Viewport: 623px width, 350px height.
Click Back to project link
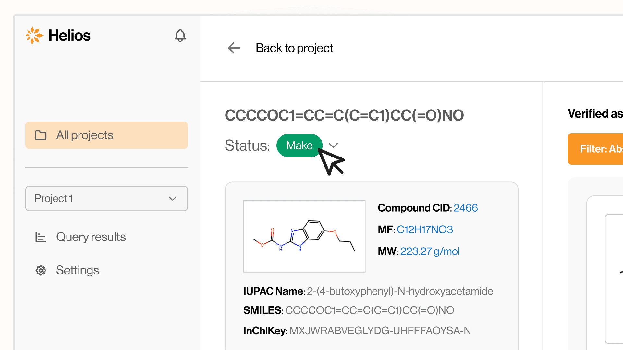tap(294, 48)
